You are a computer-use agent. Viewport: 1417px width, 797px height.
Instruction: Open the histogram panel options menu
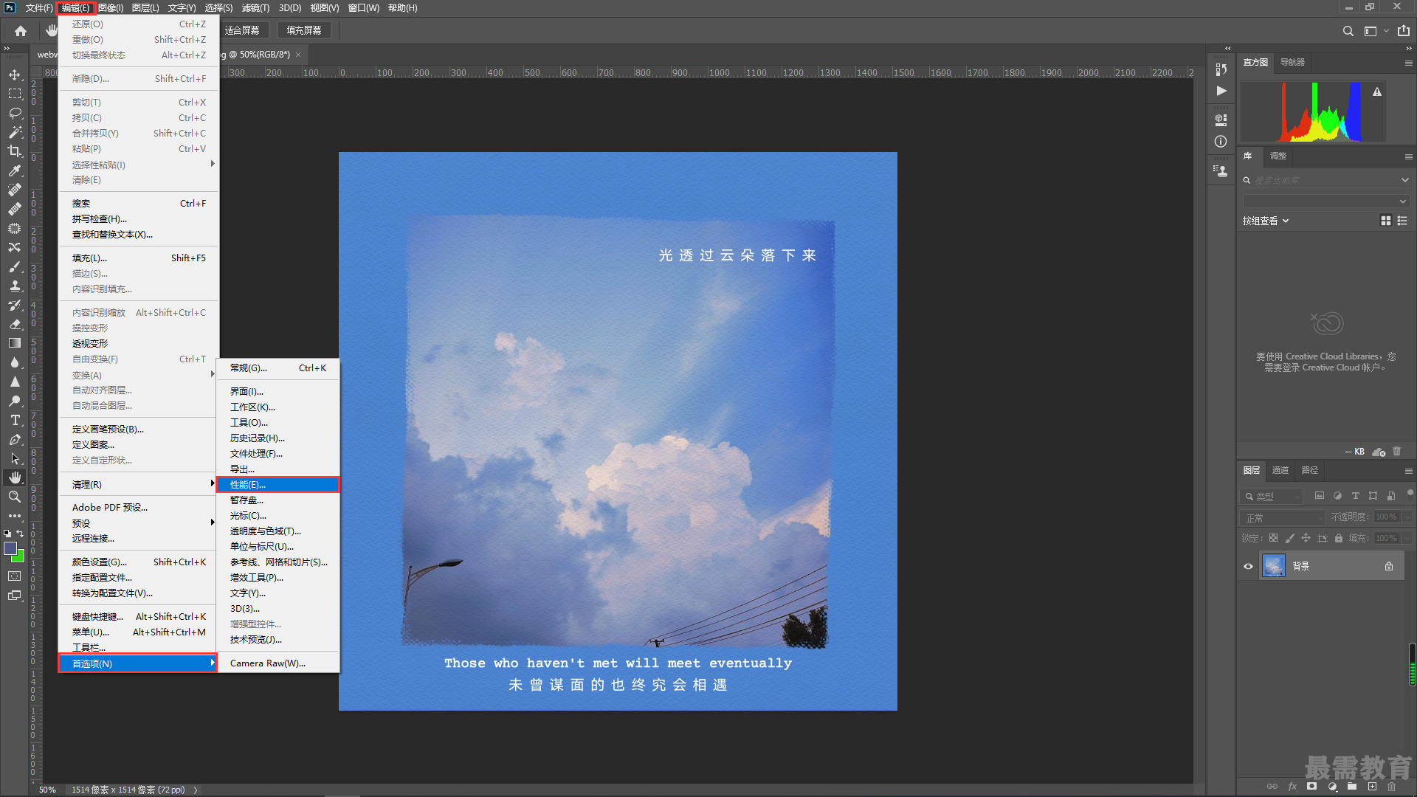point(1408,63)
